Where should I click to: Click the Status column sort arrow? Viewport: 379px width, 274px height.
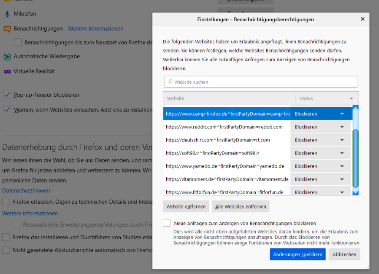(x=351, y=99)
